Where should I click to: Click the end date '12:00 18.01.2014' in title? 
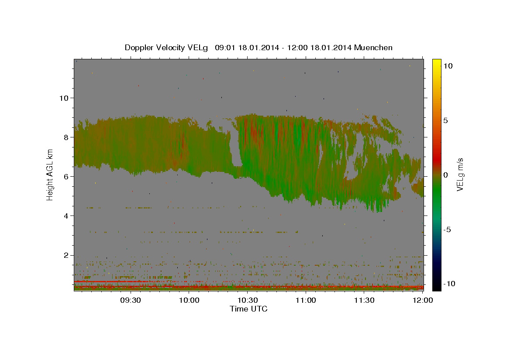click(320, 48)
